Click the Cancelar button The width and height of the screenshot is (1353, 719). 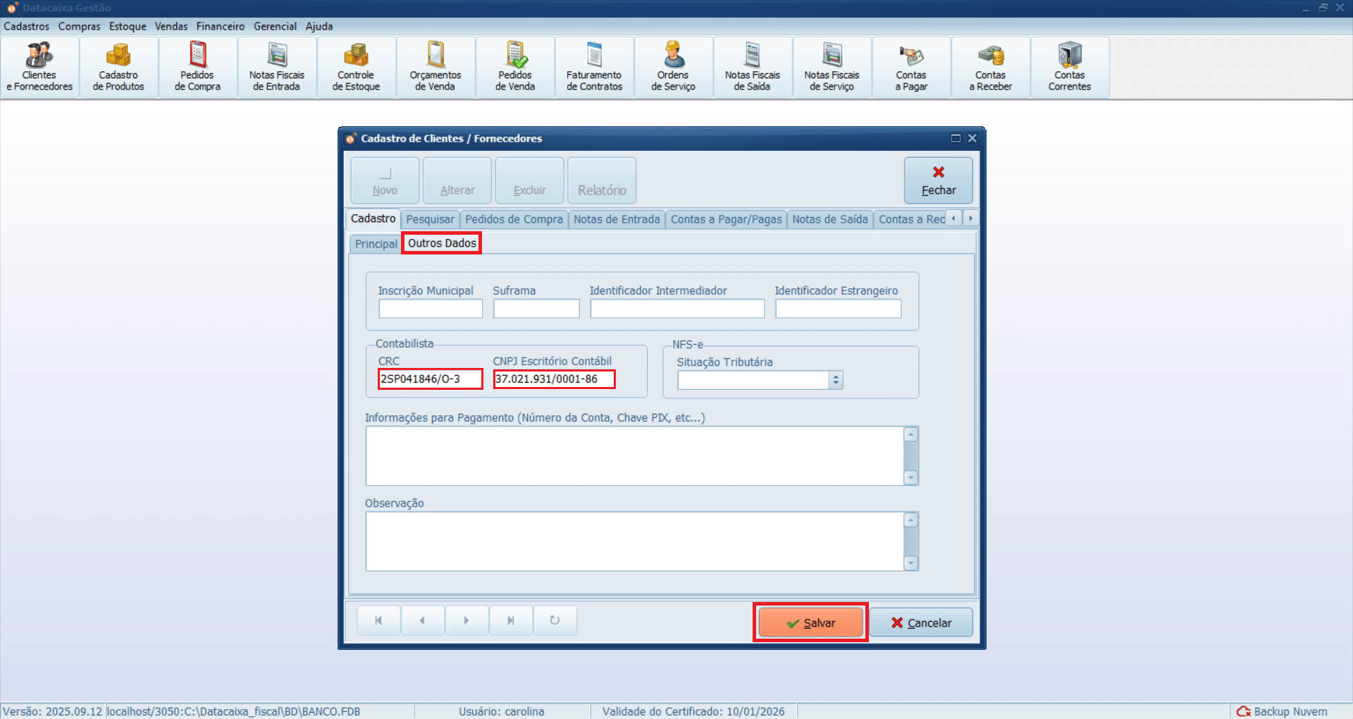921,622
